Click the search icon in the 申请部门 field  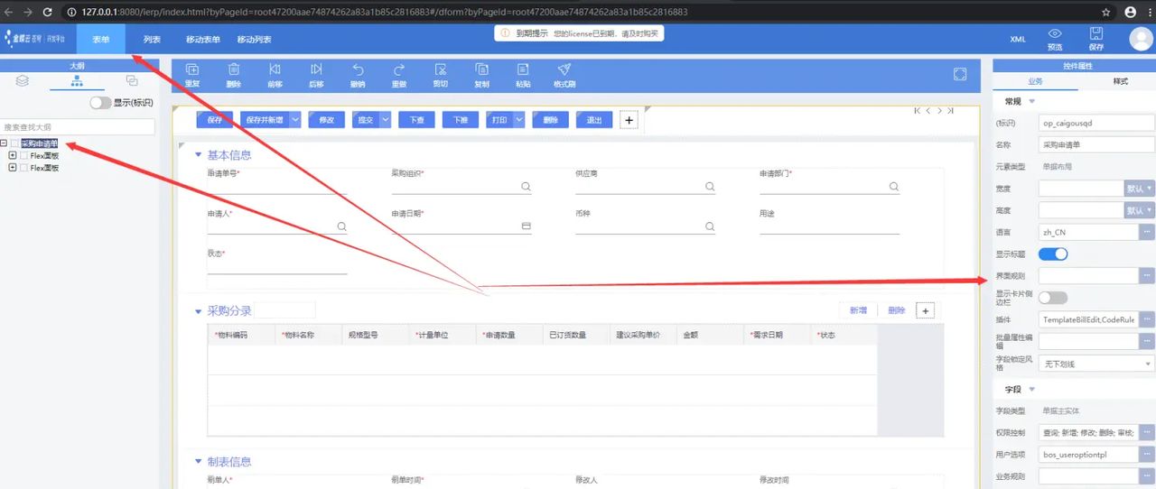point(894,187)
